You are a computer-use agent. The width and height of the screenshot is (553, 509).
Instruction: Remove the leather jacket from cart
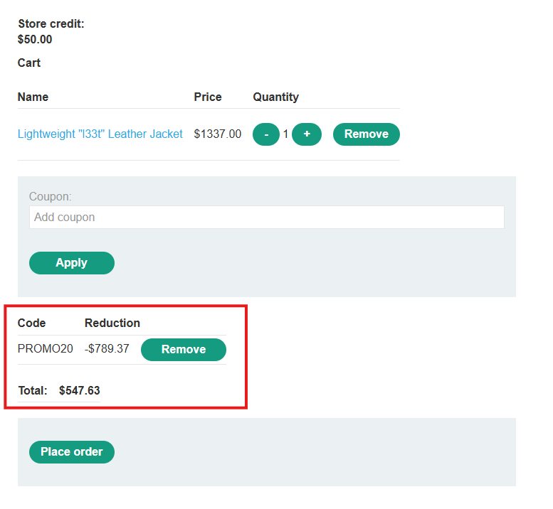coord(366,134)
